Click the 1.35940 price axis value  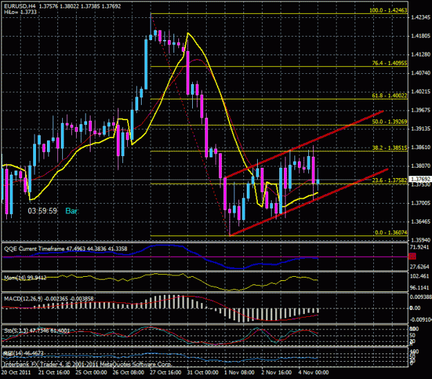[420, 240]
